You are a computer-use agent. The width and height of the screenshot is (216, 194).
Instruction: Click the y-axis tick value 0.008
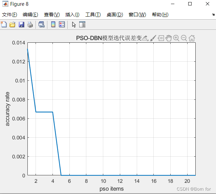tap(19, 100)
